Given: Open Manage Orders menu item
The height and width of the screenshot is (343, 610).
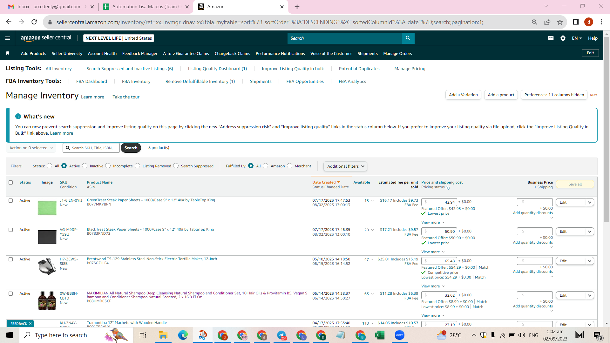Looking at the screenshot, I should pos(397,54).
